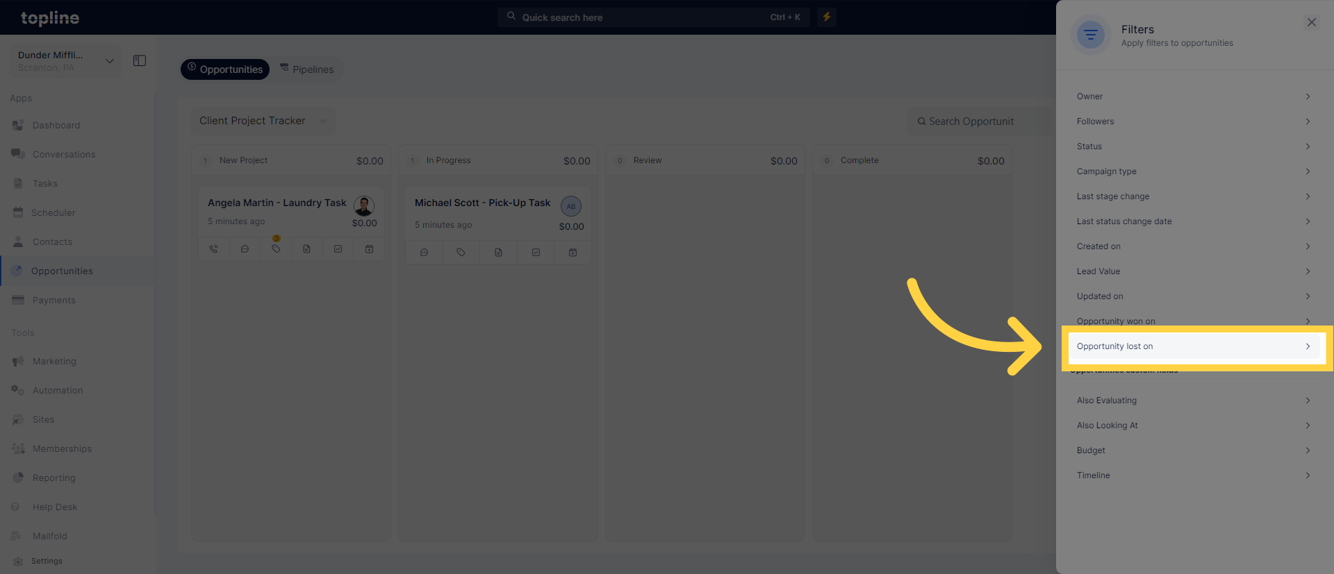The width and height of the screenshot is (1334, 574).
Task: Expand the Opportunity lost on filter
Action: [1194, 346]
